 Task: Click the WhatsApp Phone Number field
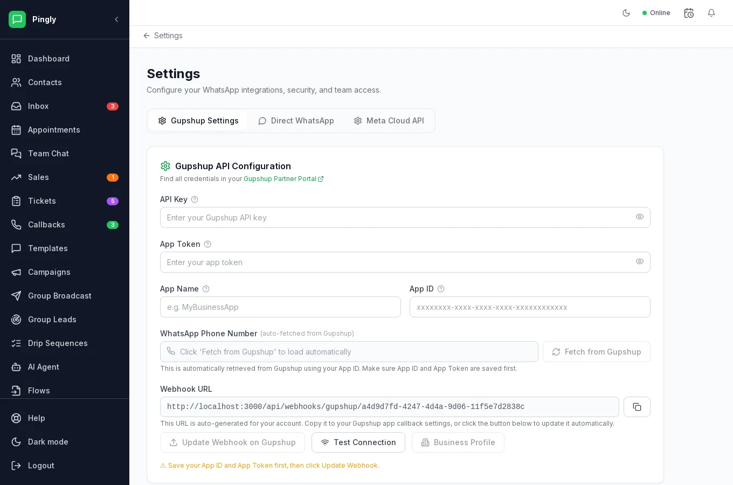pos(349,352)
